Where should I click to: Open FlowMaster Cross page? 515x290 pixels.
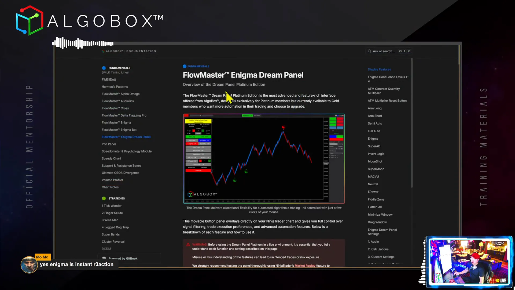tap(115, 108)
